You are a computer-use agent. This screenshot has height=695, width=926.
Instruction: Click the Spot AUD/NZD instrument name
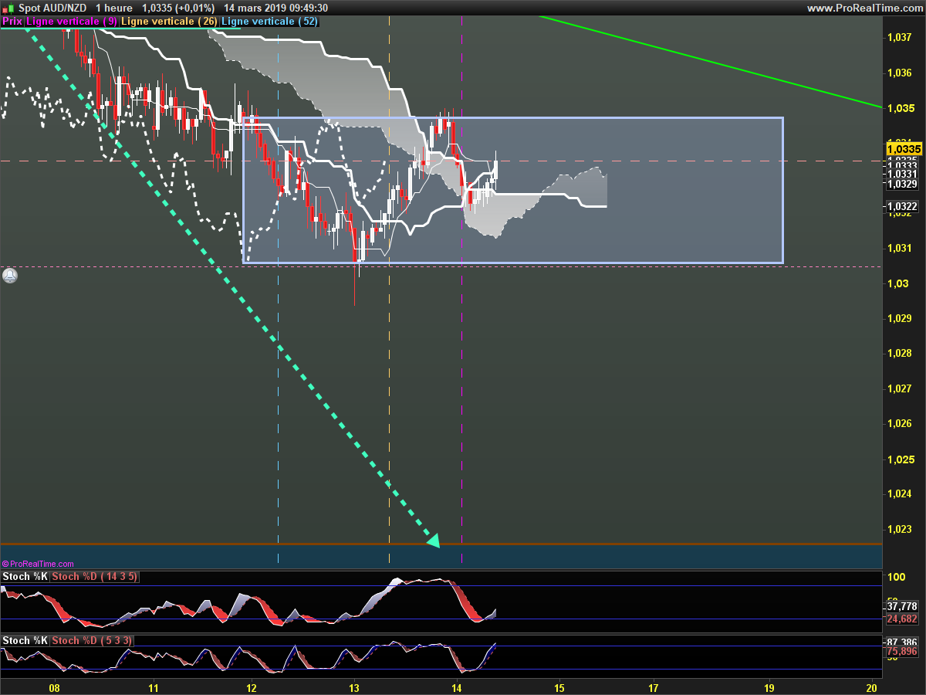click(52, 8)
